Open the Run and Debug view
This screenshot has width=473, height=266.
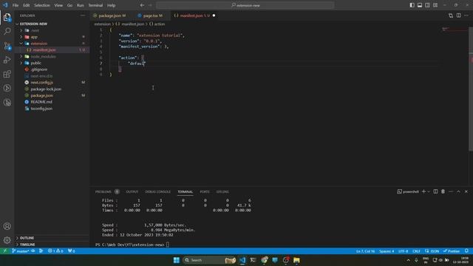[7, 60]
